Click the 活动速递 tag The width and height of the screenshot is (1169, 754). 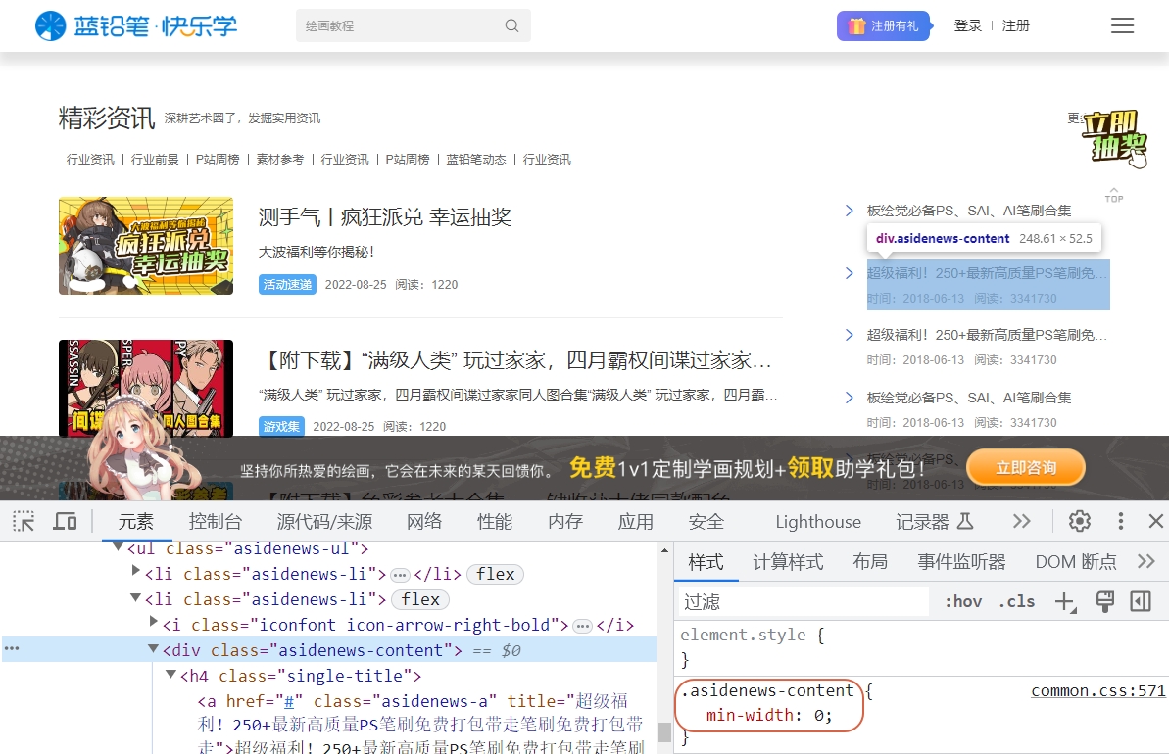coord(287,285)
